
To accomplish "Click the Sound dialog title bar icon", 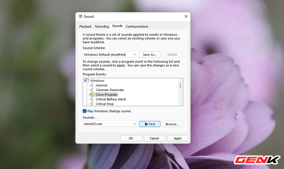I will (80, 16).
